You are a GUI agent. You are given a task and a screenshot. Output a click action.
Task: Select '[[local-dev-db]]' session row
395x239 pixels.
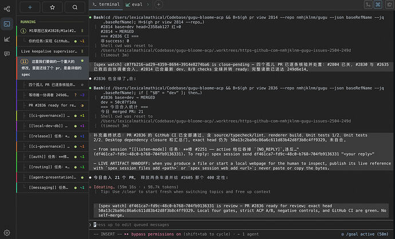coord(53,126)
